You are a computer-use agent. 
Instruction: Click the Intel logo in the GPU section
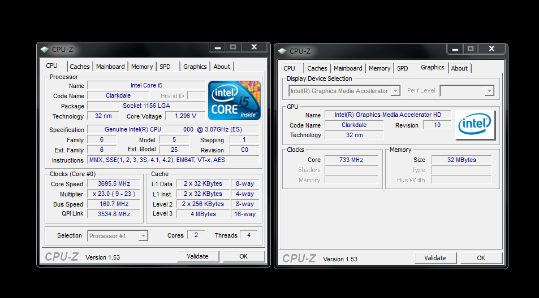[475, 125]
